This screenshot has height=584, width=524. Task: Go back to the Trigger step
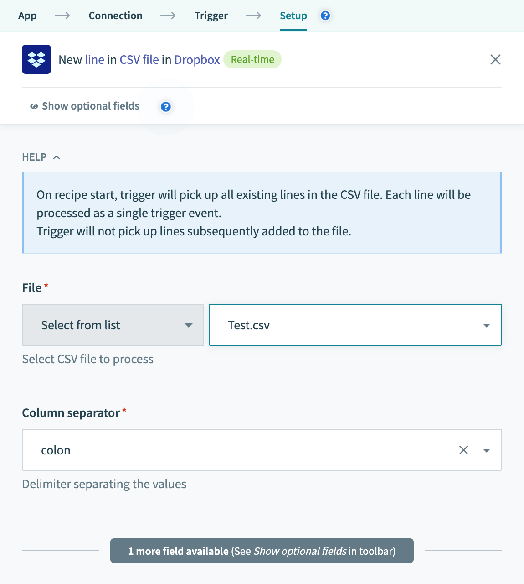coord(211,15)
